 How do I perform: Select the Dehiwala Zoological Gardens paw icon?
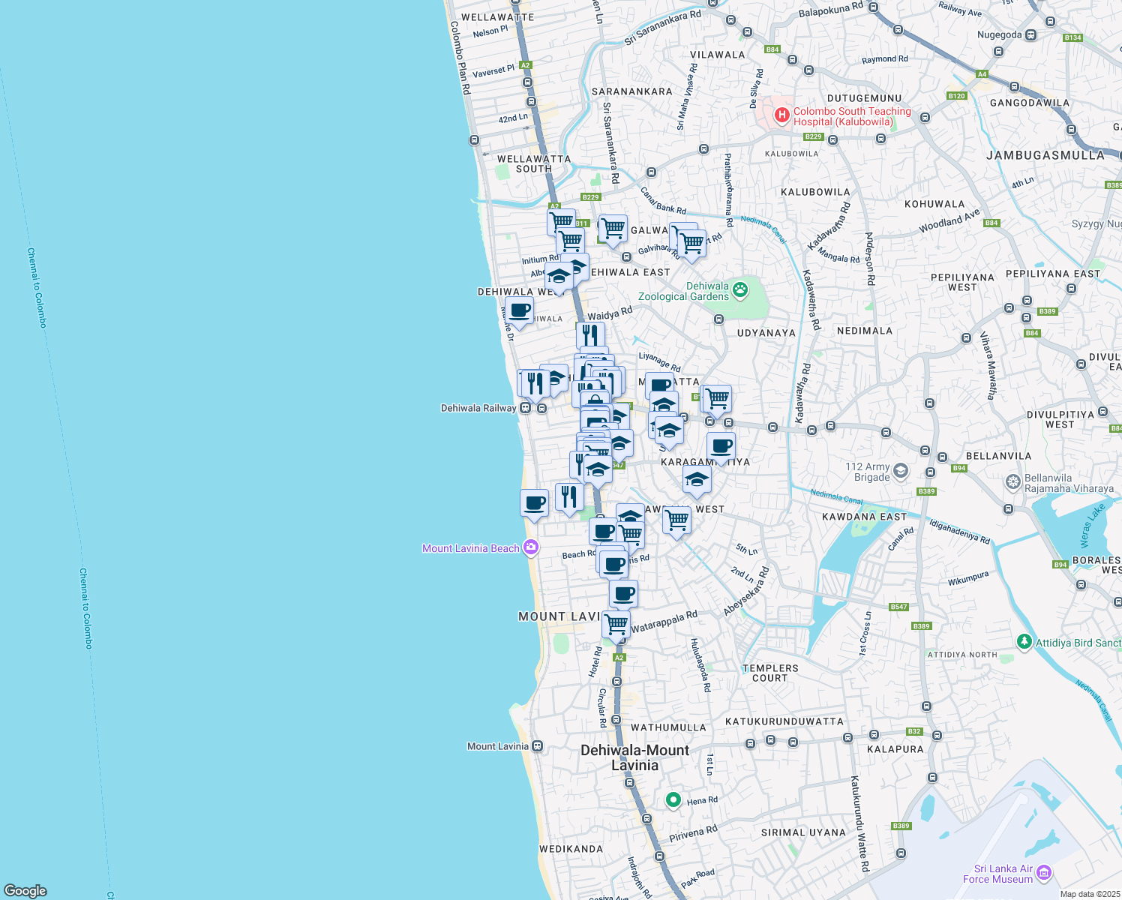point(740,289)
